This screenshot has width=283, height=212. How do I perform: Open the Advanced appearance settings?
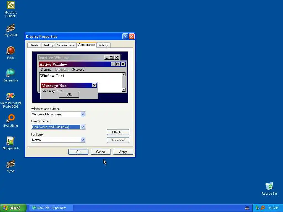[118, 140]
